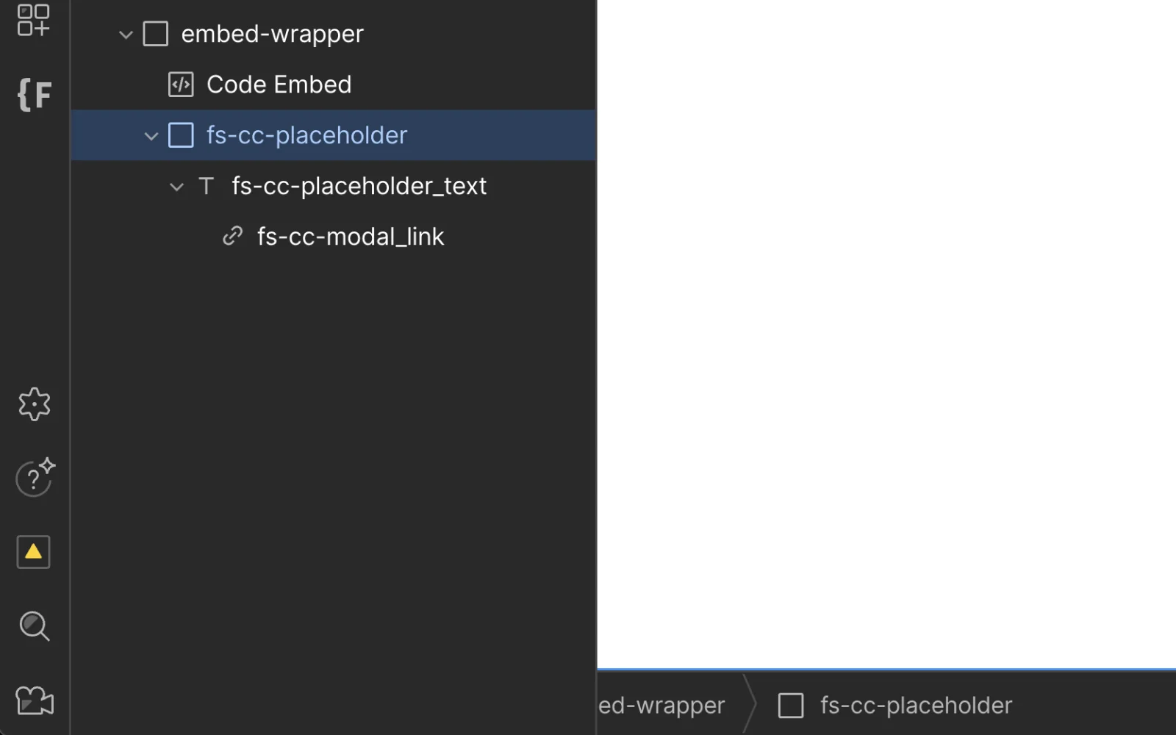Select the fs-cc-modal_link layer
The width and height of the screenshot is (1176, 735).
350,237
